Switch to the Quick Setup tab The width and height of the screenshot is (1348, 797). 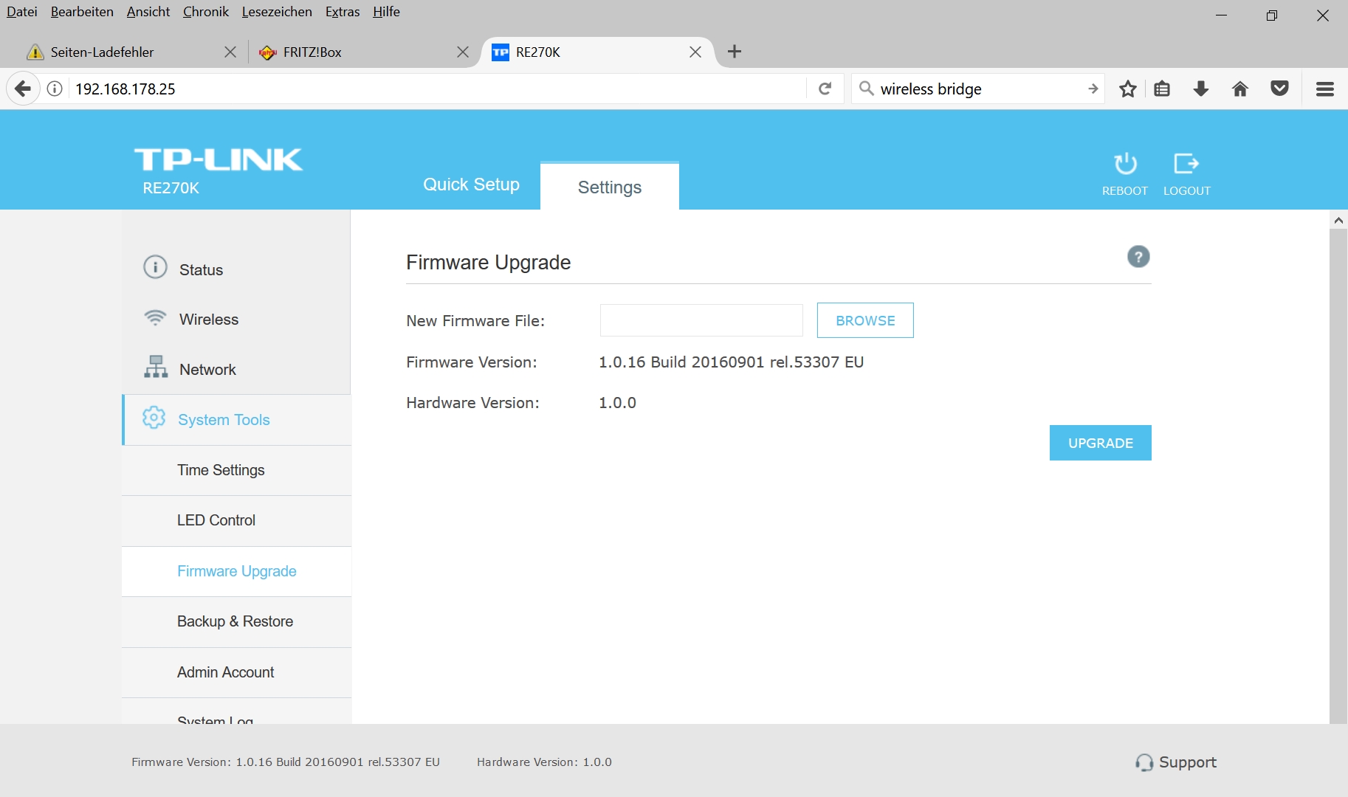pyautogui.click(x=471, y=184)
